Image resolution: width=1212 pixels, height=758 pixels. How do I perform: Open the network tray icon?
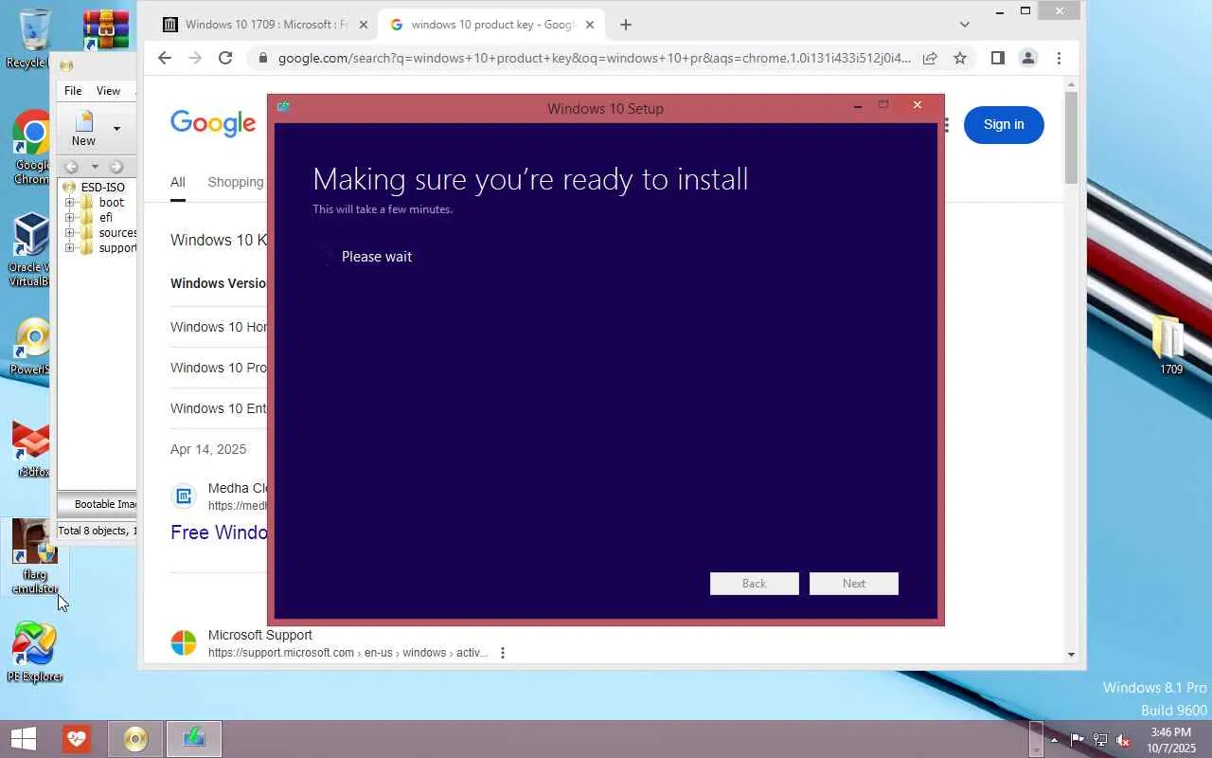click(1100, 739)
